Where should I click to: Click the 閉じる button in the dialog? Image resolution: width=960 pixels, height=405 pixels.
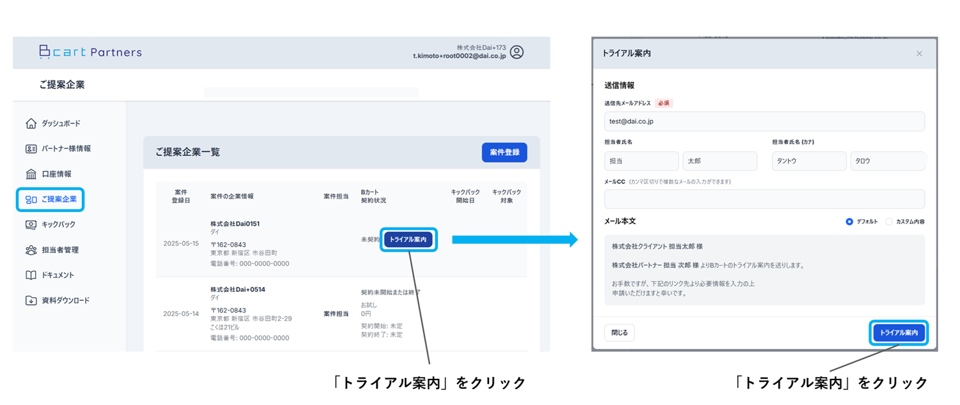click(x=620, y=333)
